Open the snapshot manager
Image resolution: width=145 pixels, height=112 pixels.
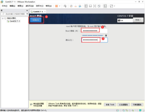[x=80, y=6]
